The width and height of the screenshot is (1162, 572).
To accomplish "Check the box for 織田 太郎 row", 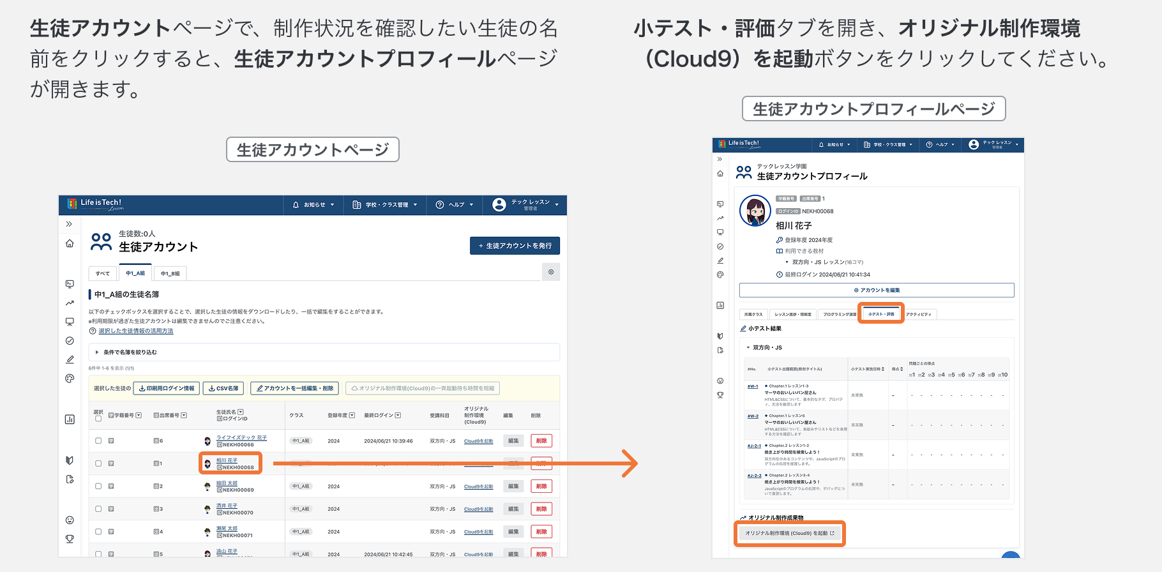I will (98, 486).
